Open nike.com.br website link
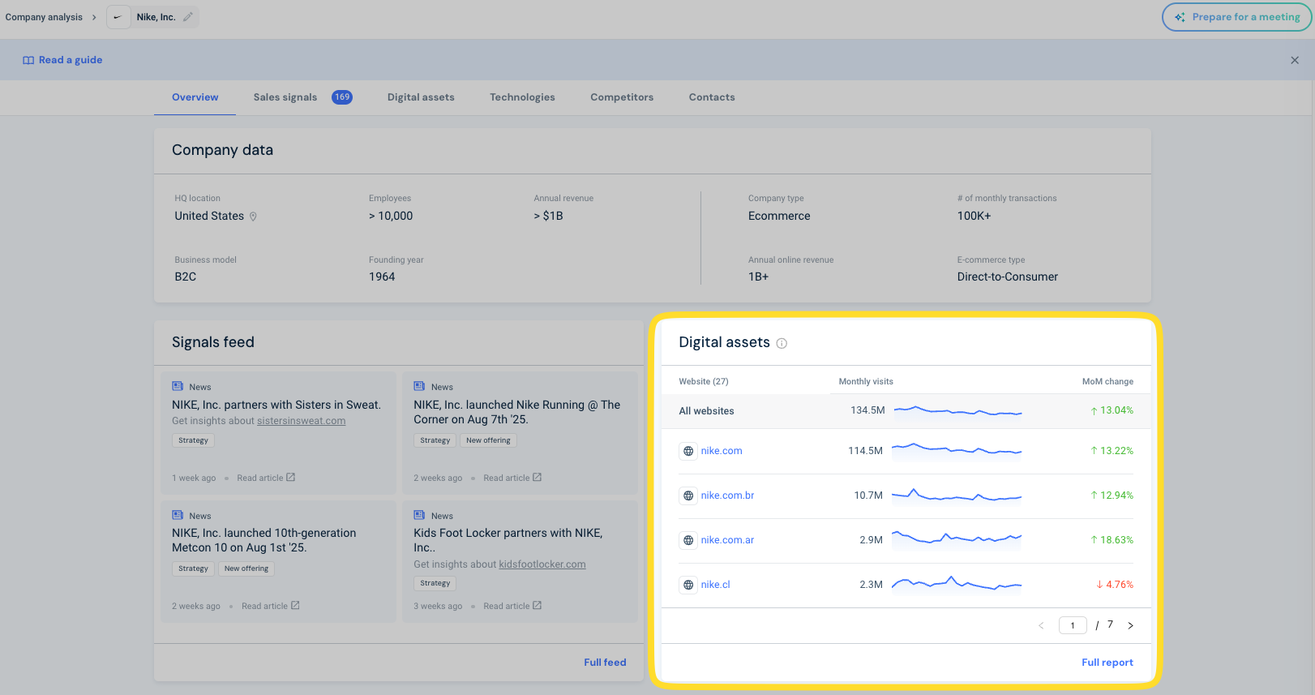 727,496
